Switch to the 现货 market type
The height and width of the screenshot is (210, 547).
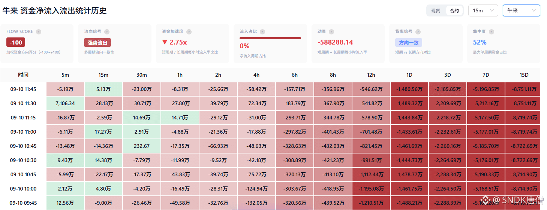436,10
